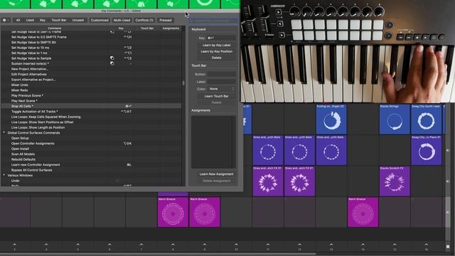The image size is (455, 256).
Task: Trigger scene 6 at the grid bottom
Action: coord(109,247)
